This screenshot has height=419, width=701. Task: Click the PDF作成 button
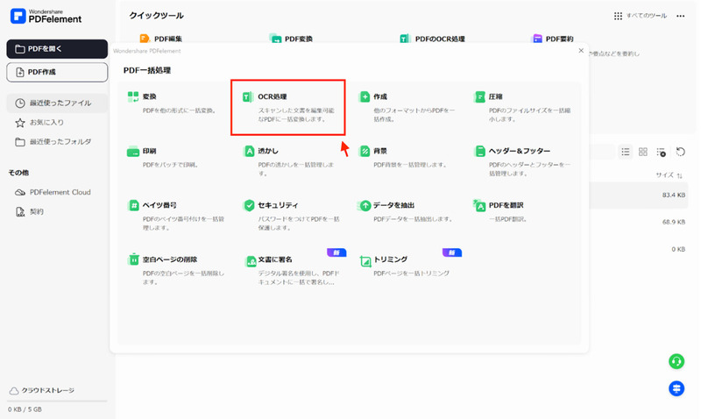[x=57, y=72]
